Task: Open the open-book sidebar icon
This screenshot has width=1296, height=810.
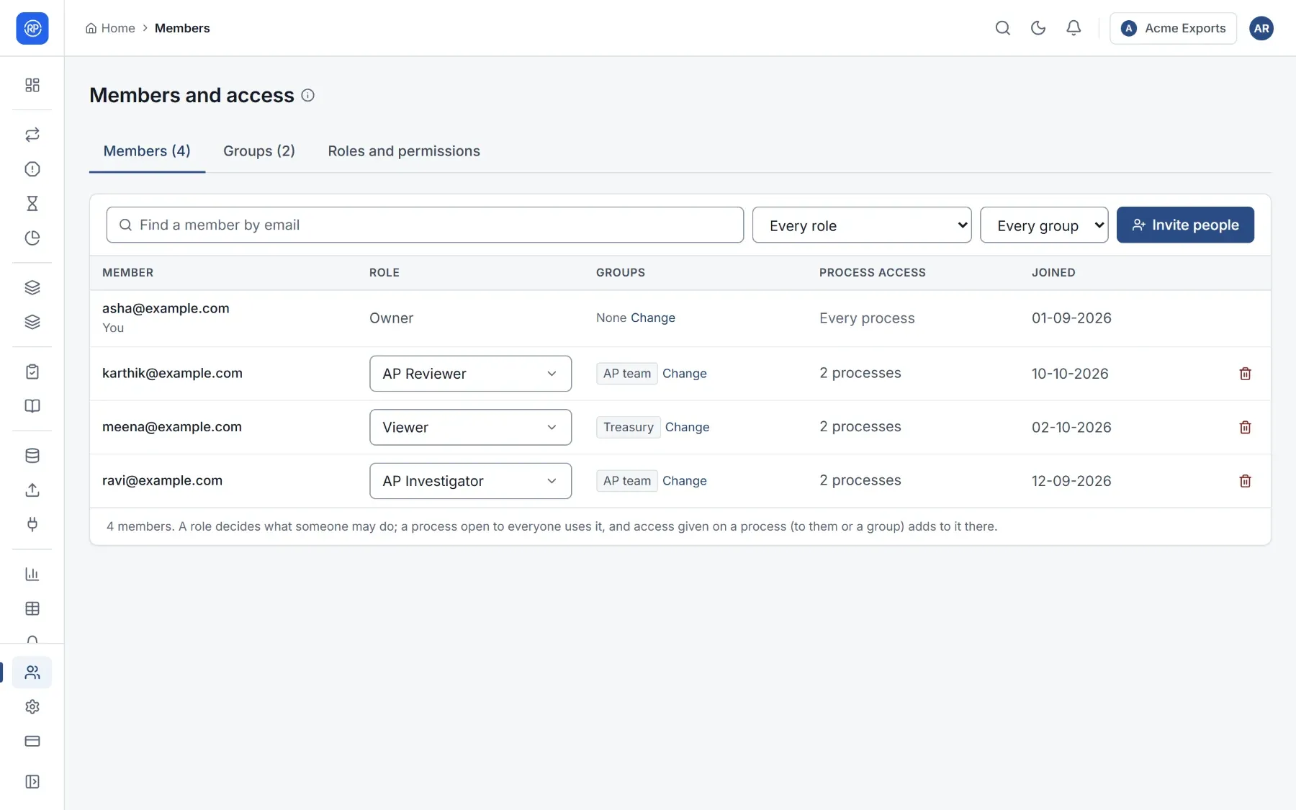Action: 32,406
